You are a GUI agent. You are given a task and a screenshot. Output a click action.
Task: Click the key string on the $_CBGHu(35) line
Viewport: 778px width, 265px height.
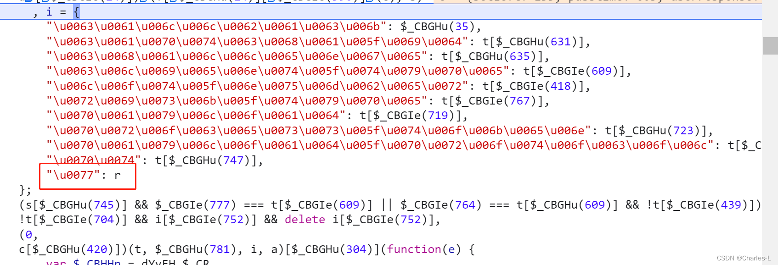pyautogui.click(x=216, y=27)
